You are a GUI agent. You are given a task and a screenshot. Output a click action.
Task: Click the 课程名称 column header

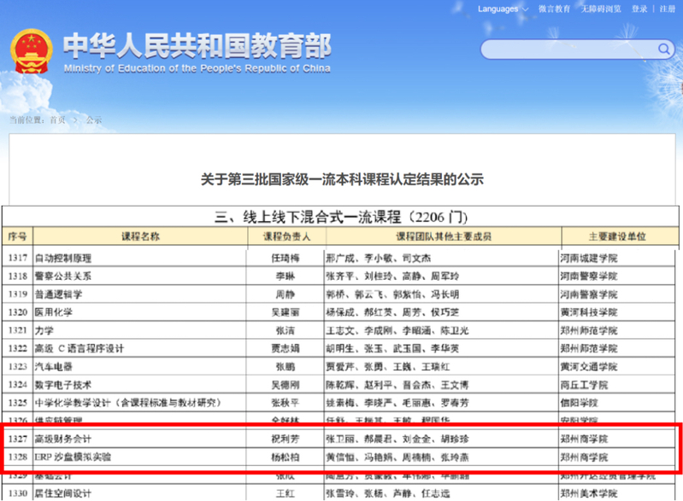click(138, 236)
